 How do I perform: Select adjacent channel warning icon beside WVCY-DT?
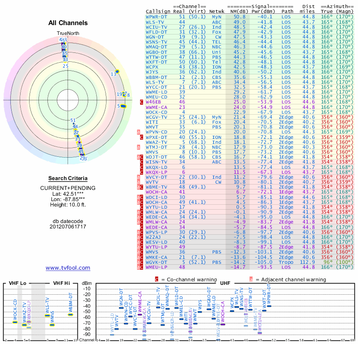[x=139, y=176]
